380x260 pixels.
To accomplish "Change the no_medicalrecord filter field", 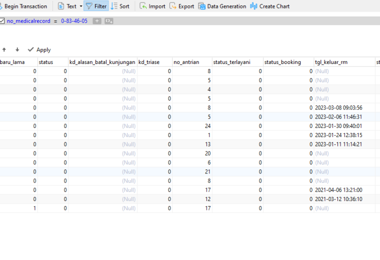I will click(28, 21).
